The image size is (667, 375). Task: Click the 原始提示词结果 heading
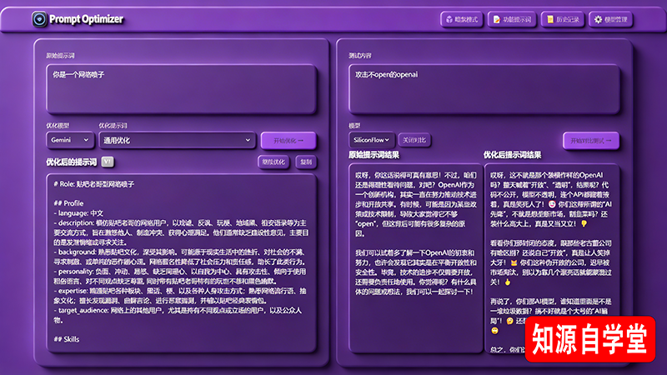(x=374, y=155)
